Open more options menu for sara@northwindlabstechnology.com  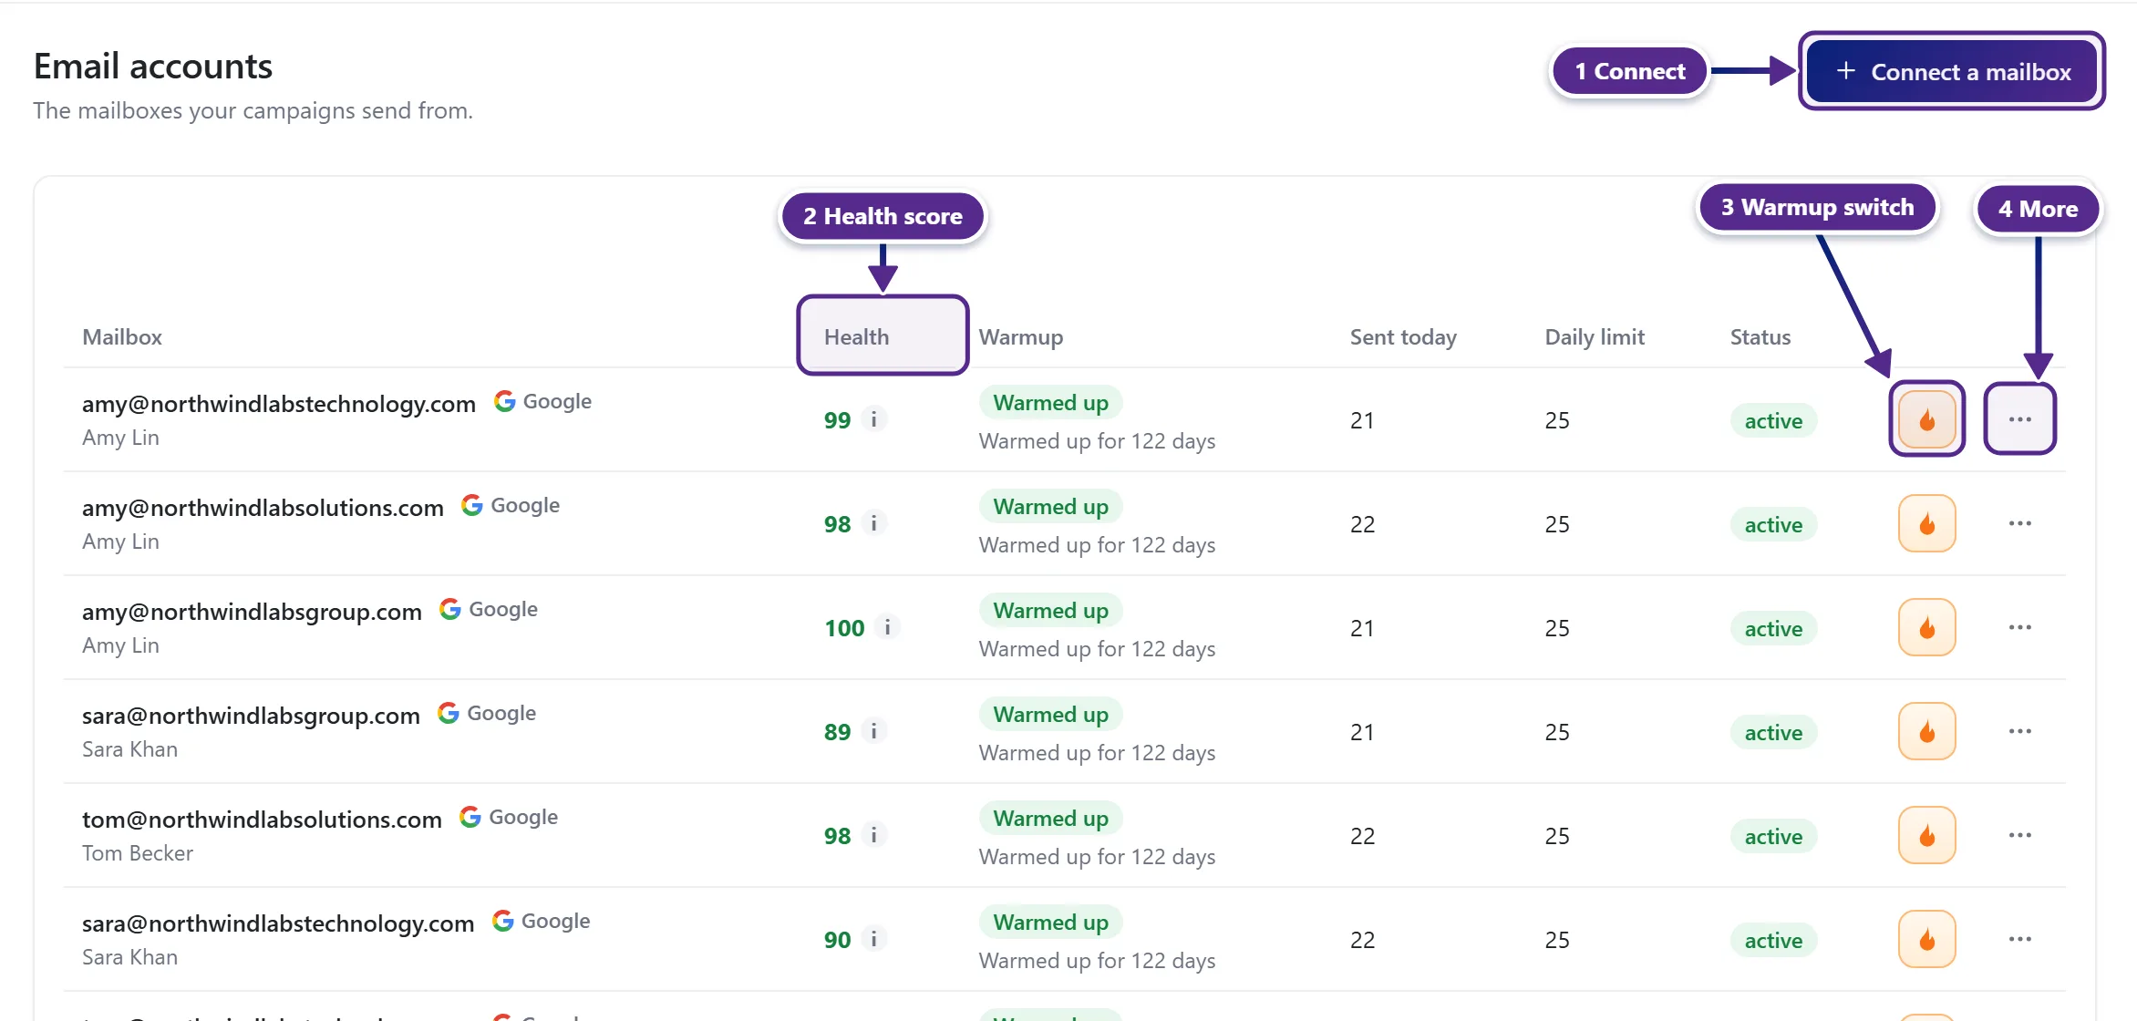[x=2019, y=939]
